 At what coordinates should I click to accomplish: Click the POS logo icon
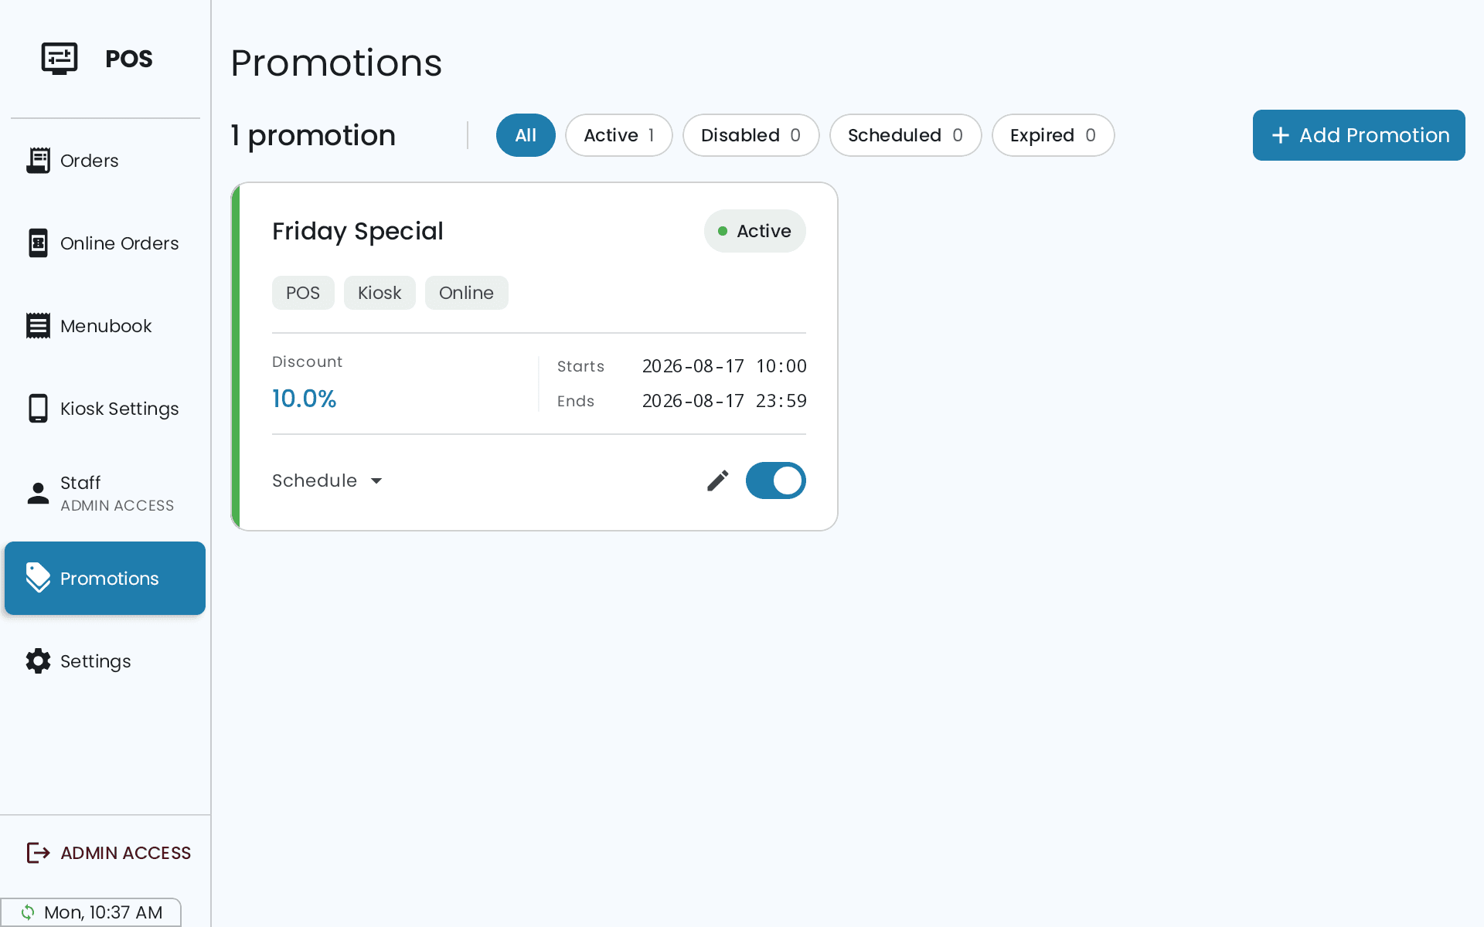pyautogui.click(x=60, y=59)
